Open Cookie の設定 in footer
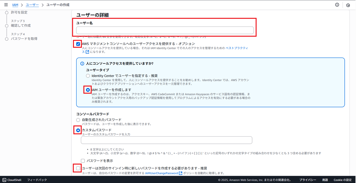Screen dimensions: 356x183 click(342, 180)
